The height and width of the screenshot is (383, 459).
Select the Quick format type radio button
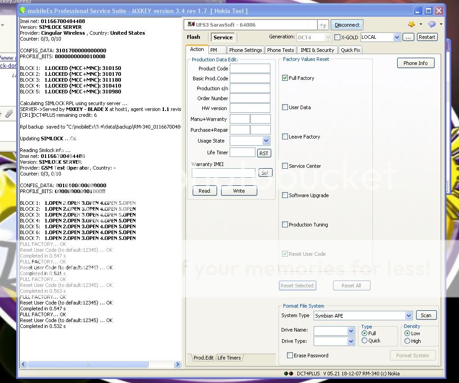364,341
